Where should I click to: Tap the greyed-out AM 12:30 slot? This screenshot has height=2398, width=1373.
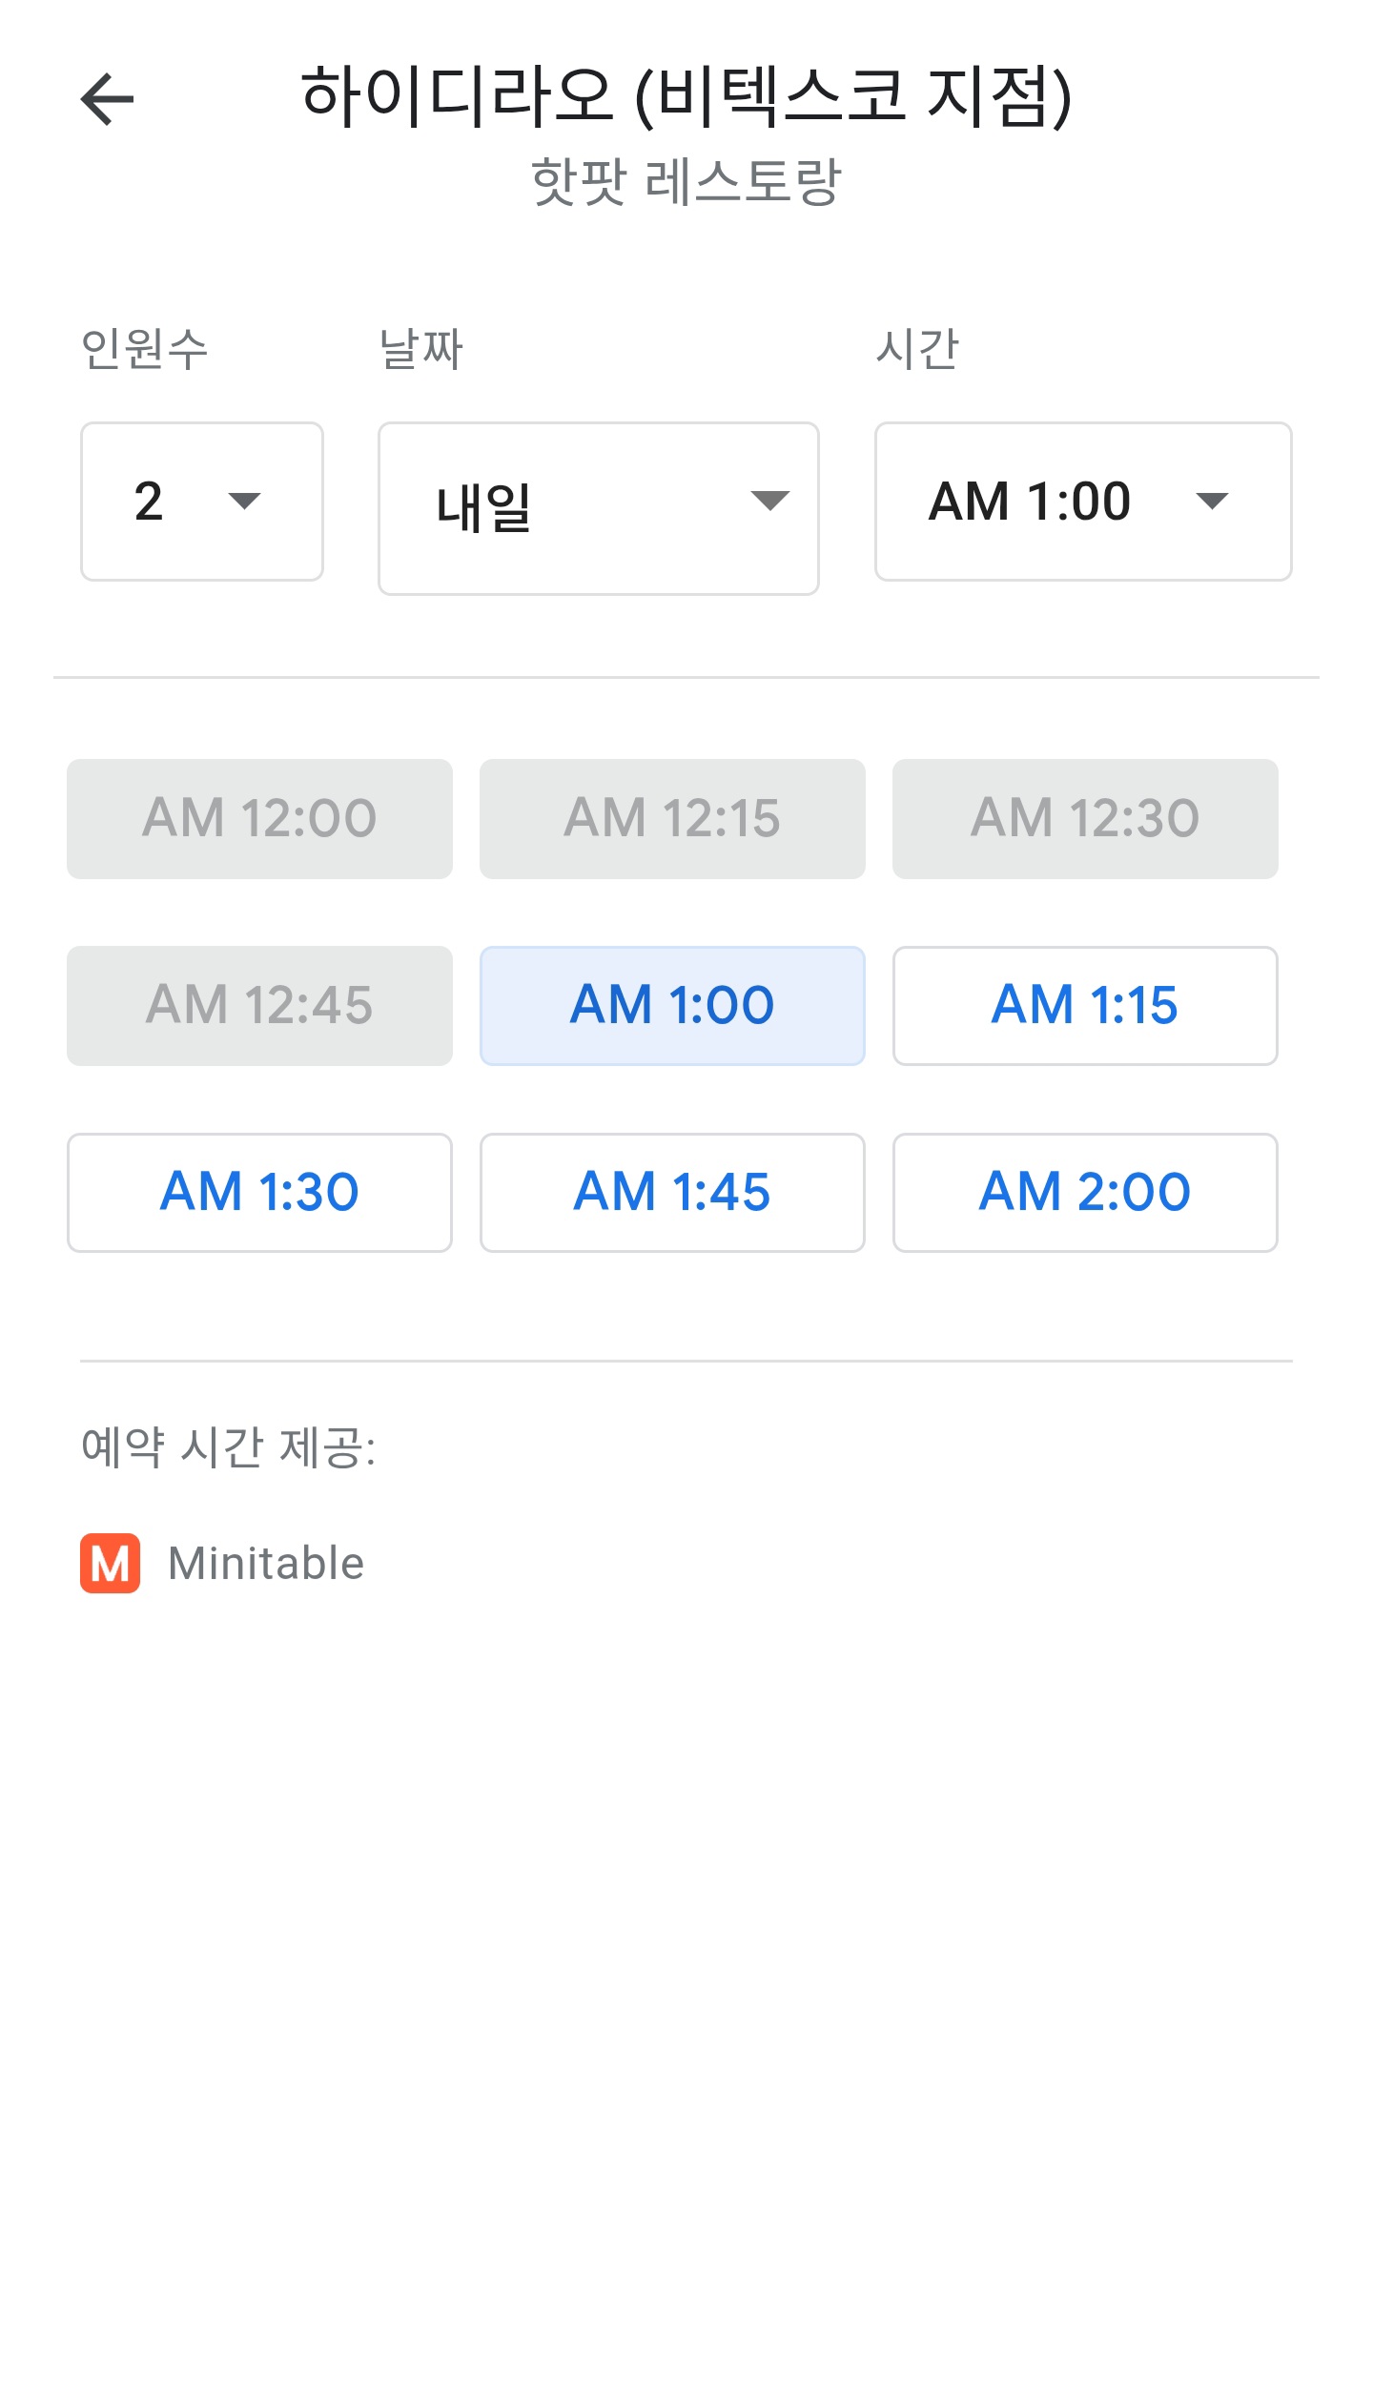click(x=1085, y=819)
